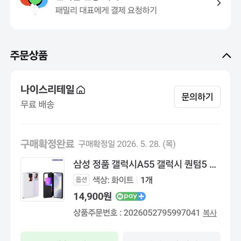Screen dimensions: 241x241
Task: Tap the 색상: 화이트 option text
Action: pos(113,180)
